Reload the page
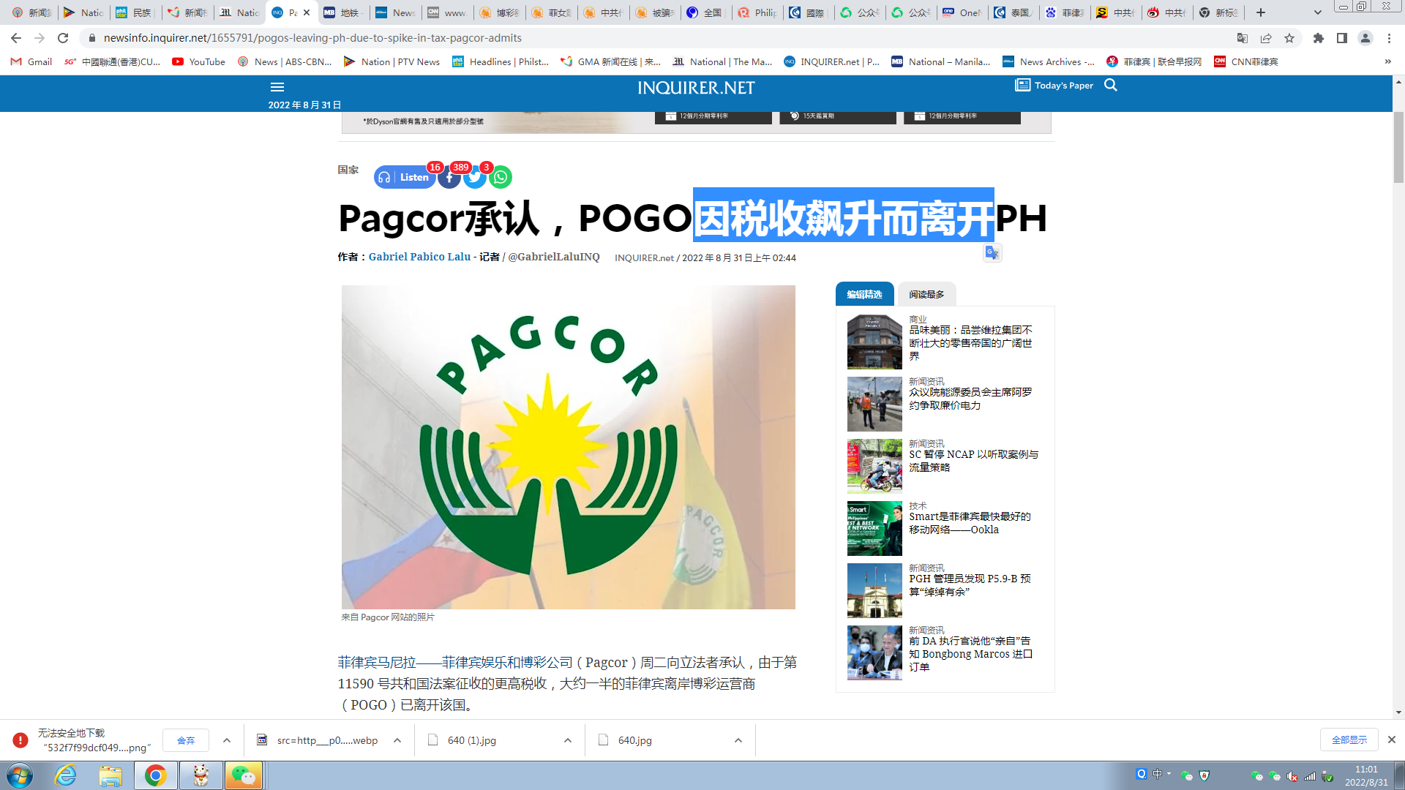The image size is (1405, 790). pyautogui.click(x=63, y=38)
